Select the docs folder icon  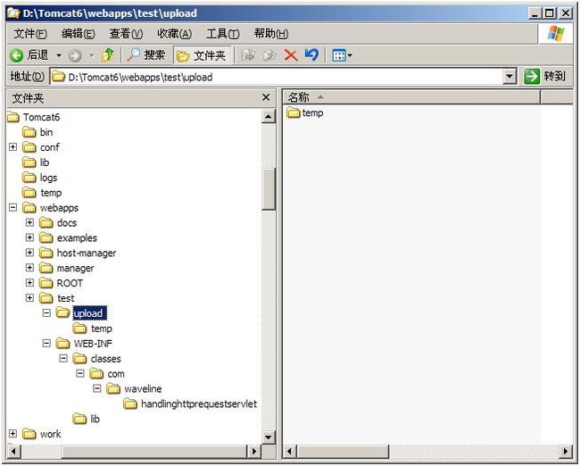(46, 223)
